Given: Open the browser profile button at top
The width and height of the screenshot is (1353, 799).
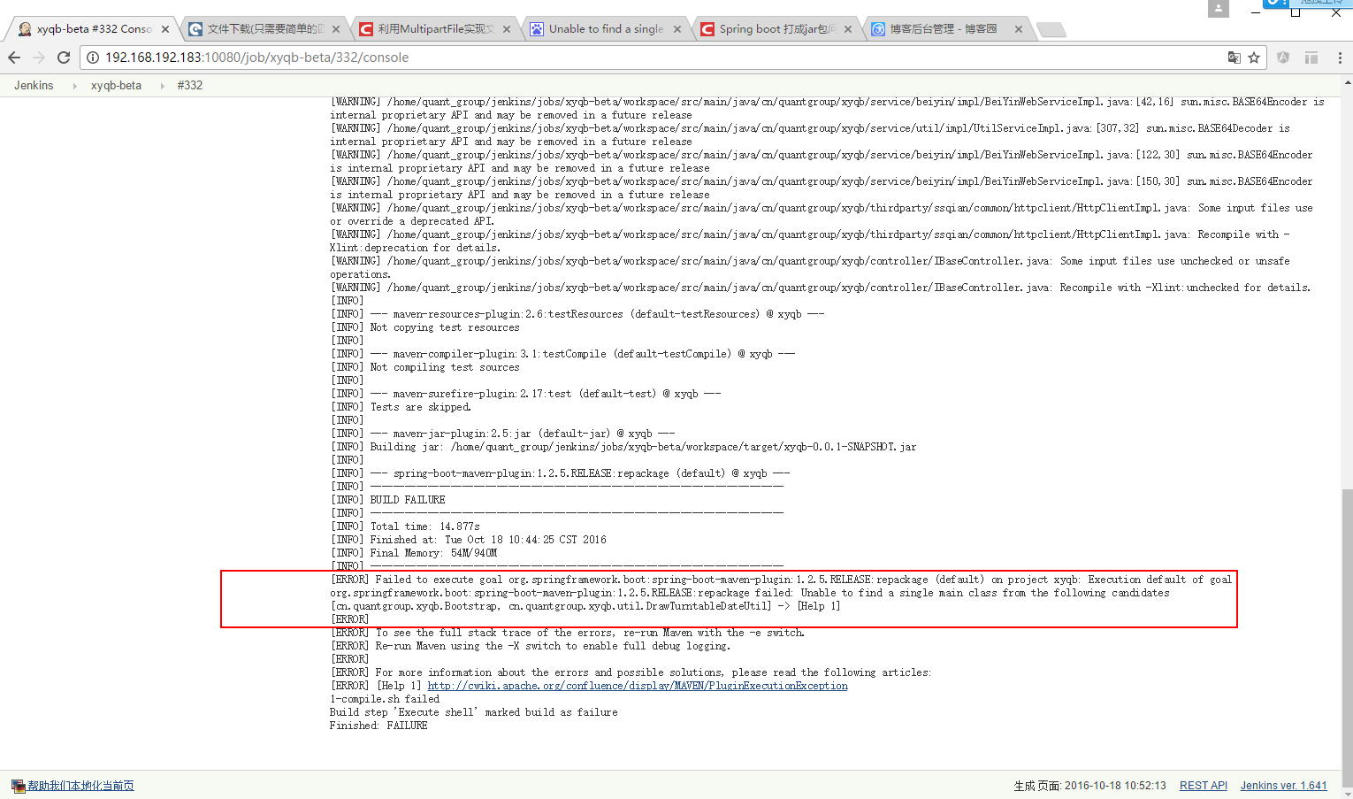Looking at the screenshot, I should 1219,8.
